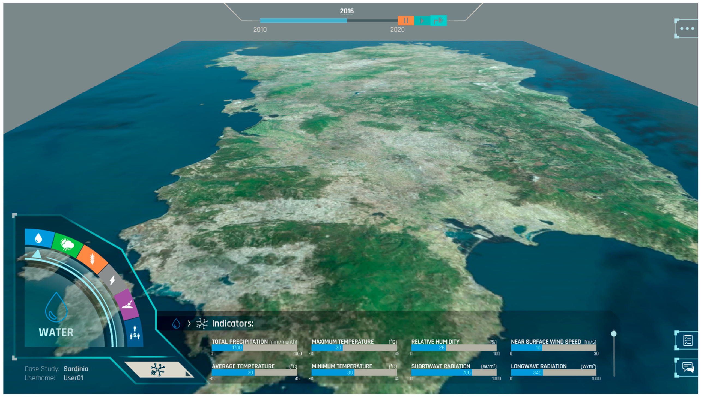
Task: Adjust the Maximum Temperature slider
Action: click(x=354, y=348)
